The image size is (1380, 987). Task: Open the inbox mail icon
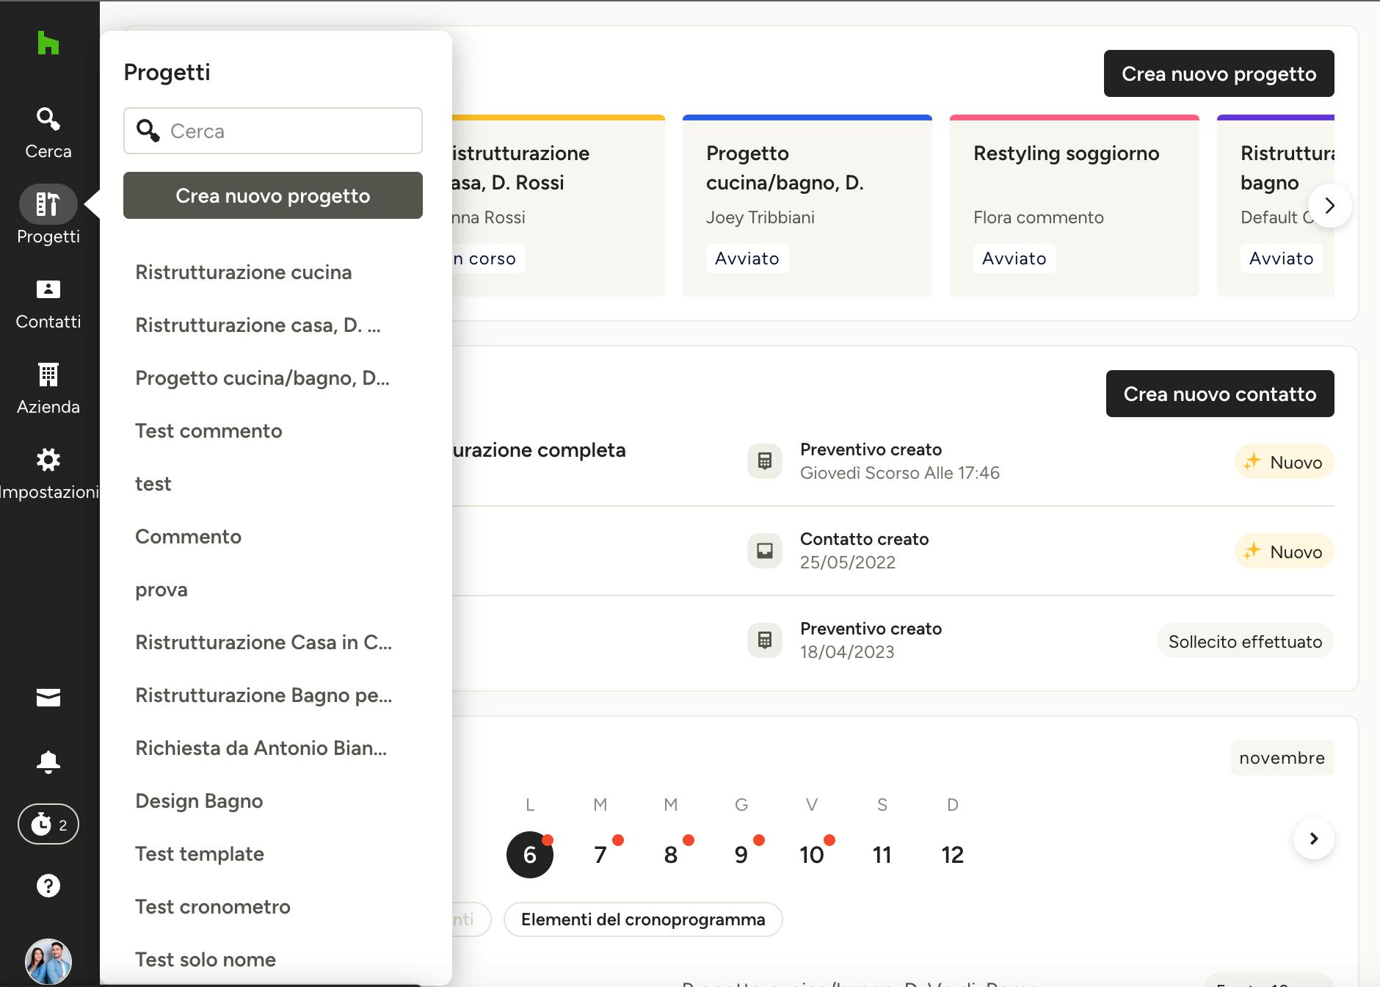pos(48,698)
